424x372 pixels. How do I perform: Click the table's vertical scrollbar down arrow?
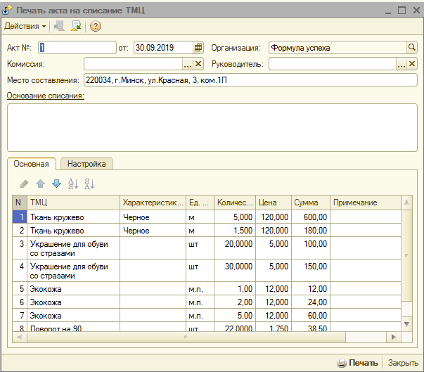pyautogui.click(x=406, y=323)
